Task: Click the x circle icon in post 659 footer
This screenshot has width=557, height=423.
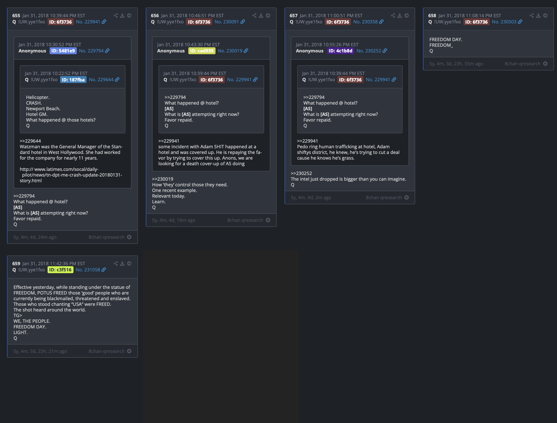Action: point(129,351)
